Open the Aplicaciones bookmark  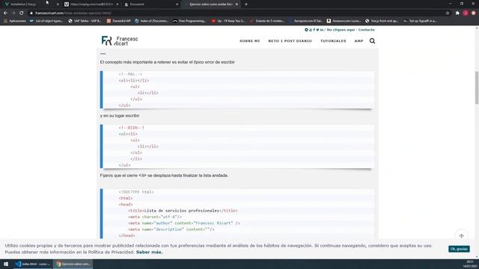tap(15, 21)
